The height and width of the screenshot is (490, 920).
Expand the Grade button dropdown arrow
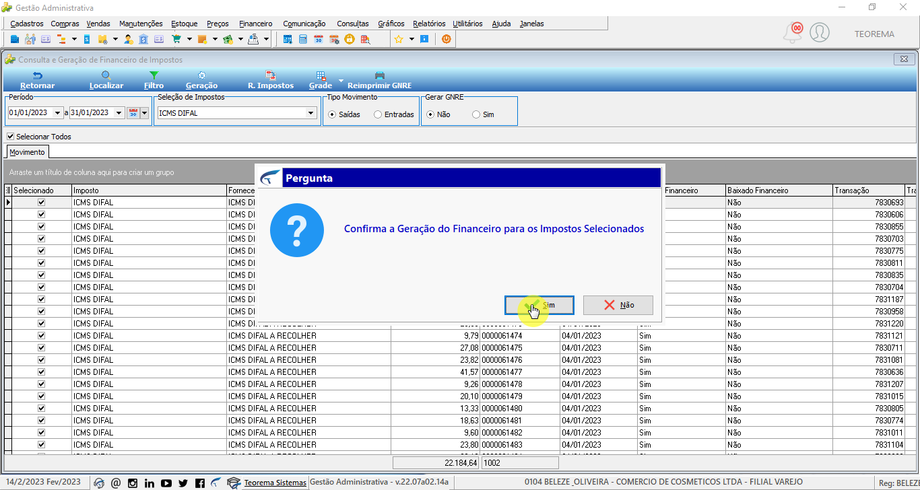[341, 81]
